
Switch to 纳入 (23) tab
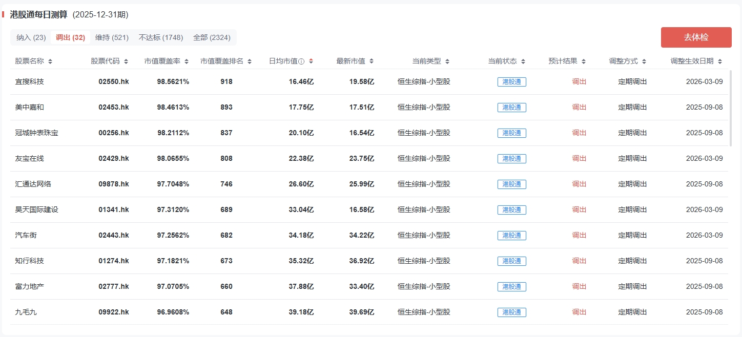pos(31,37)
